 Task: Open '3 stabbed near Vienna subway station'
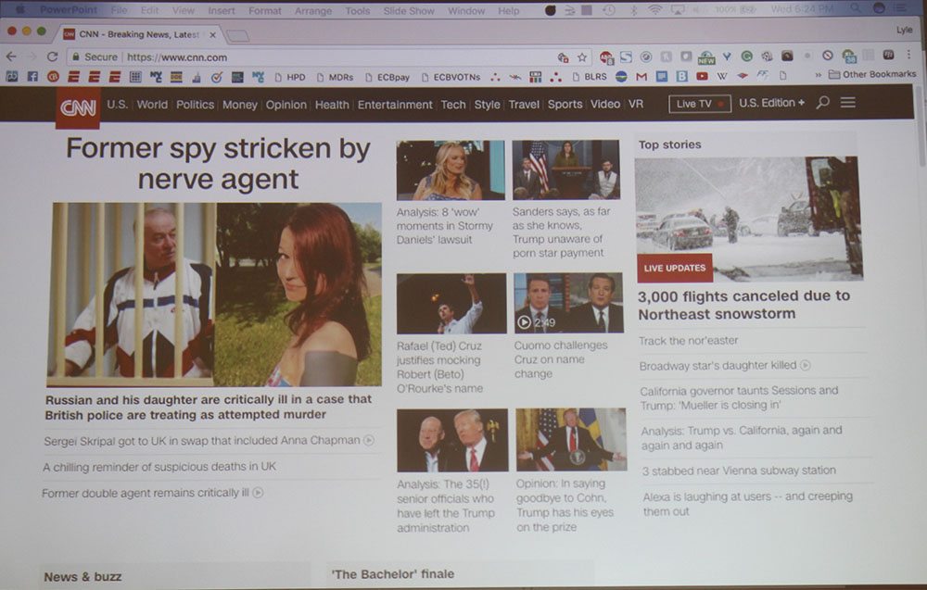(739, 471)
